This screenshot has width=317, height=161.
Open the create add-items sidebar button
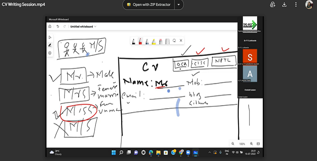click(x=50, y=53)
